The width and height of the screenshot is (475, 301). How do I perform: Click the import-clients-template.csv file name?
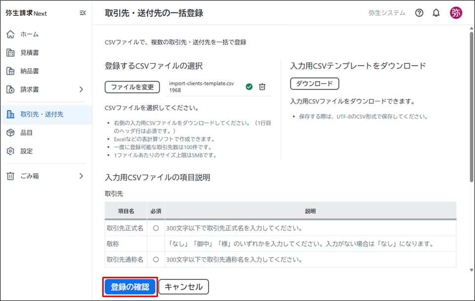(201, 84)
